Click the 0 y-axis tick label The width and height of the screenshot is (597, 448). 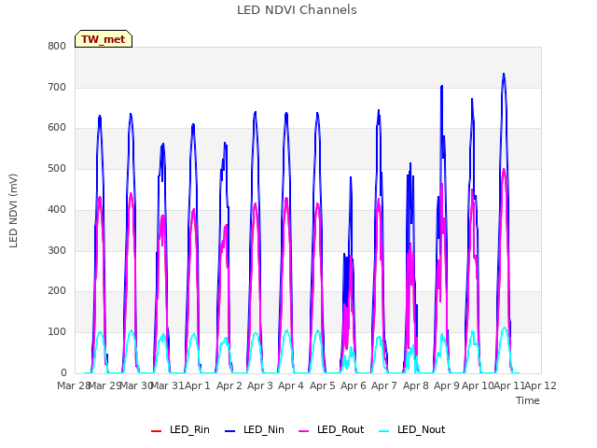63,372
